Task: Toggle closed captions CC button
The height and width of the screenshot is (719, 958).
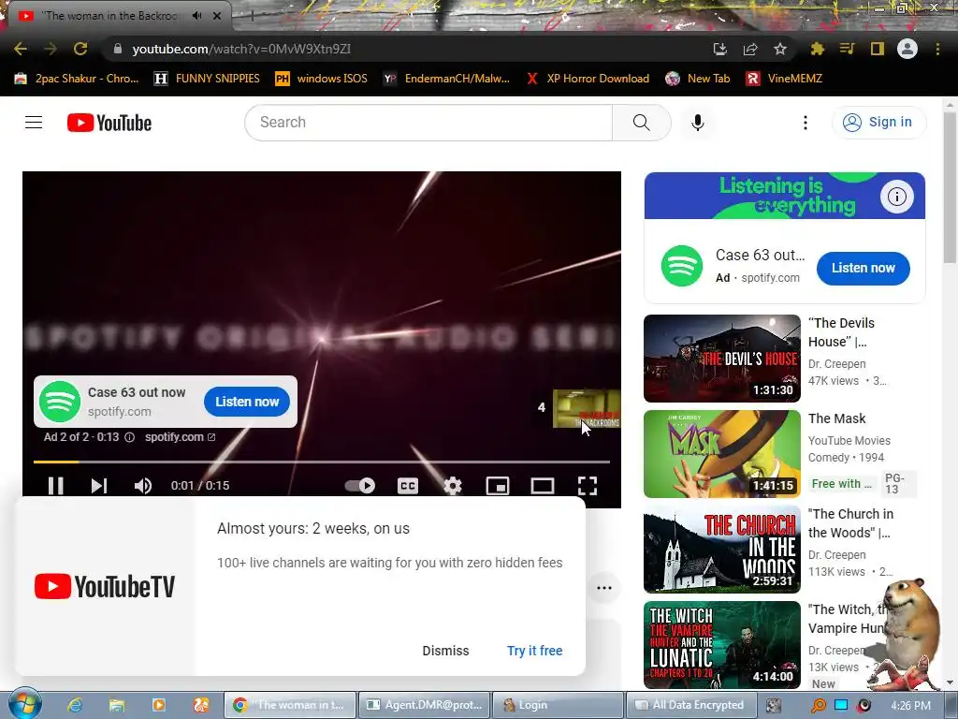Action: click(x=408, y=486)
